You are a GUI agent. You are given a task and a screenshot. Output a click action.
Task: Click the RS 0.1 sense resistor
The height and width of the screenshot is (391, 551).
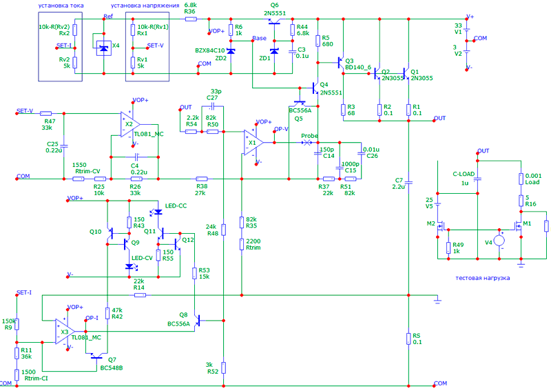point(408,339)
